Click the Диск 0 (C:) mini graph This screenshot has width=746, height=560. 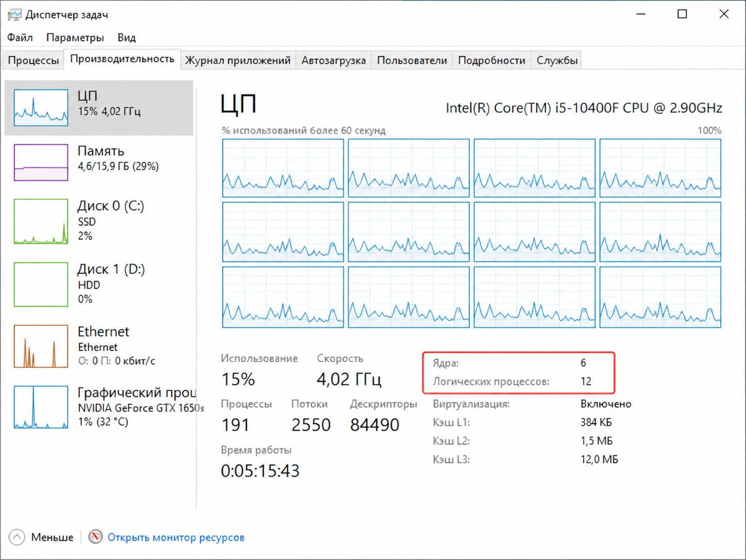[x=41, y=221]
